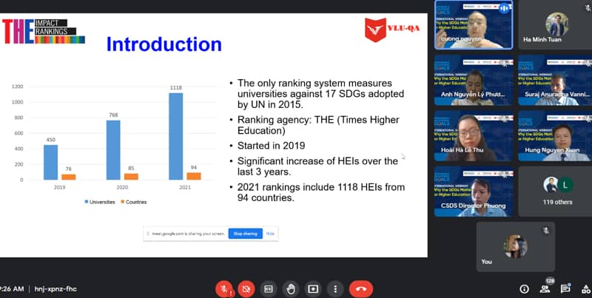Show the people list
592x298 pixels.
[545, 289]
